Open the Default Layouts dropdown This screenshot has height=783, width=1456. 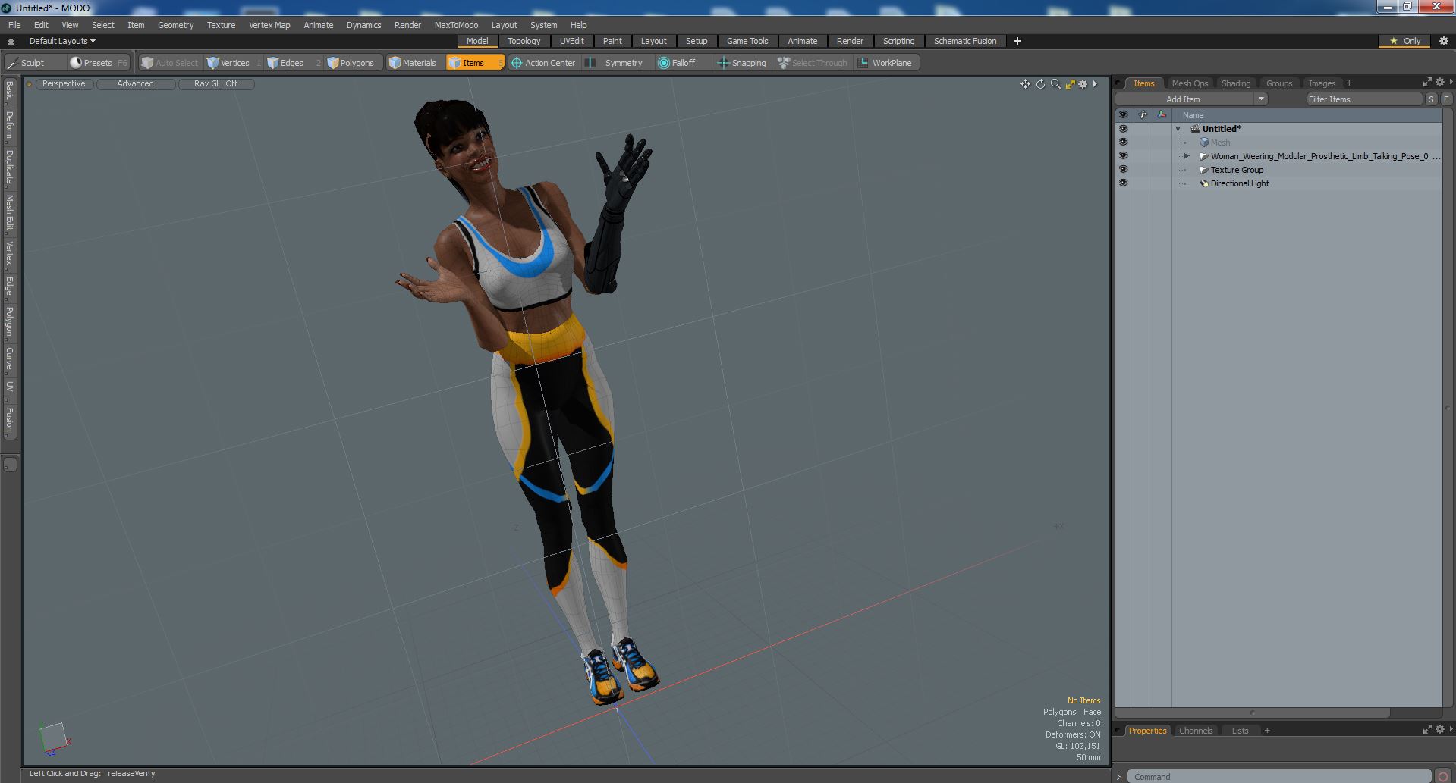62,41
